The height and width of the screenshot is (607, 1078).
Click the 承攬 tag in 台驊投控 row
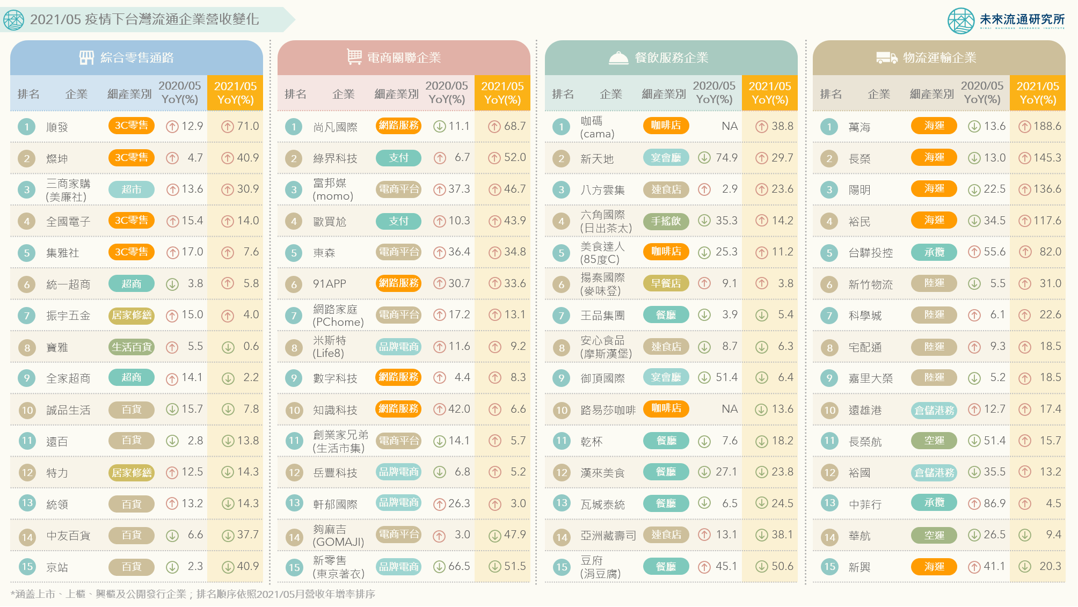click(x=934, y=252)
